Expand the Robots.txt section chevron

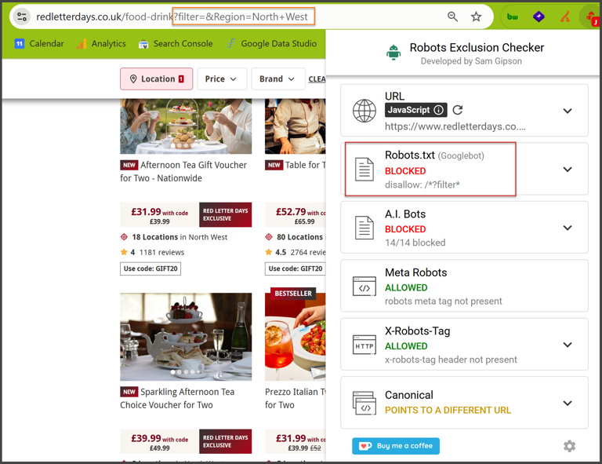[568, 169]
